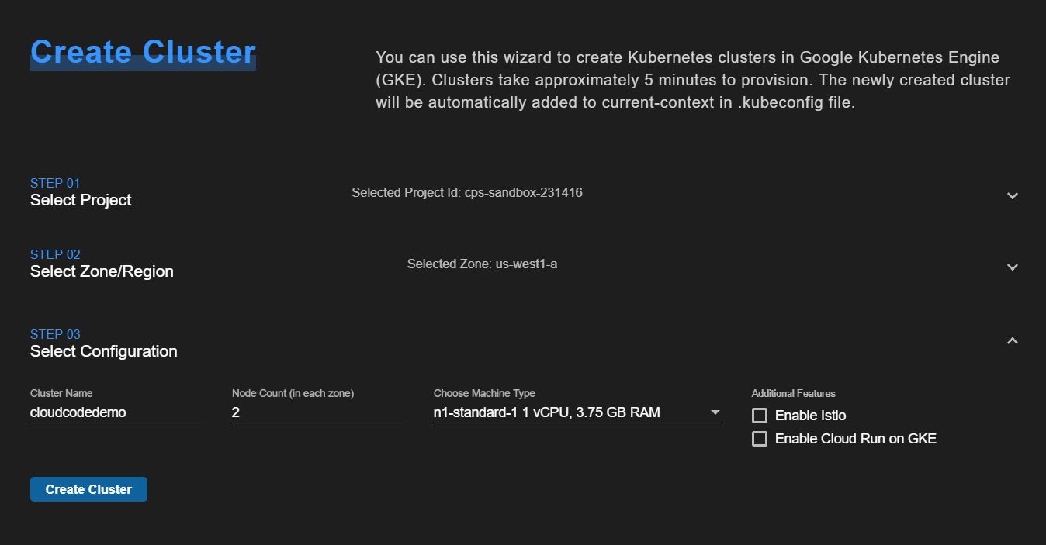Collapse the Select Configuration section
1046x545 pixels.
[x=1012, y=340]
